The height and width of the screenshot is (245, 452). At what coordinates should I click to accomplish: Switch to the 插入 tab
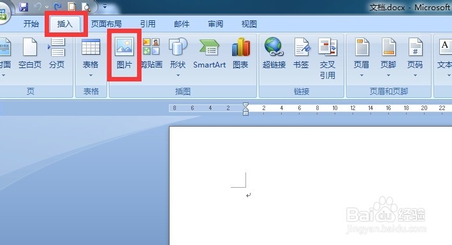click(65, 24)
